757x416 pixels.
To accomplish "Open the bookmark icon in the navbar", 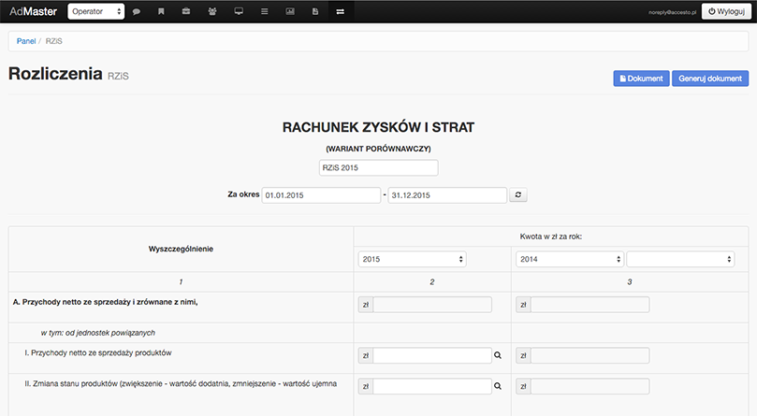I will pos(161,11).
